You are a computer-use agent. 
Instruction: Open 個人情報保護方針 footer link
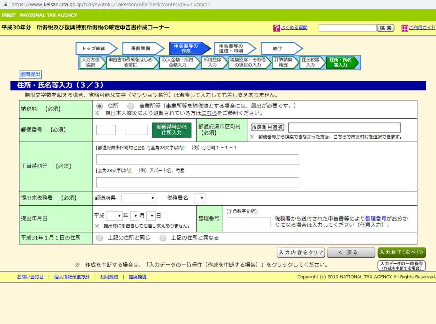coord(72,277)
